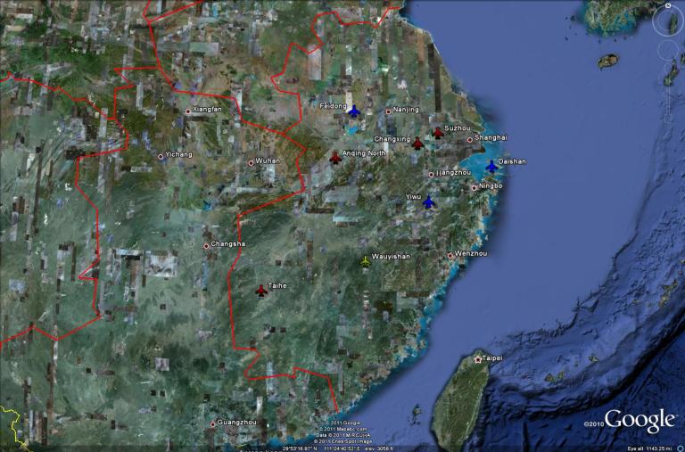Select the blue Daishan airplane placemark

(x=491, y=167)
